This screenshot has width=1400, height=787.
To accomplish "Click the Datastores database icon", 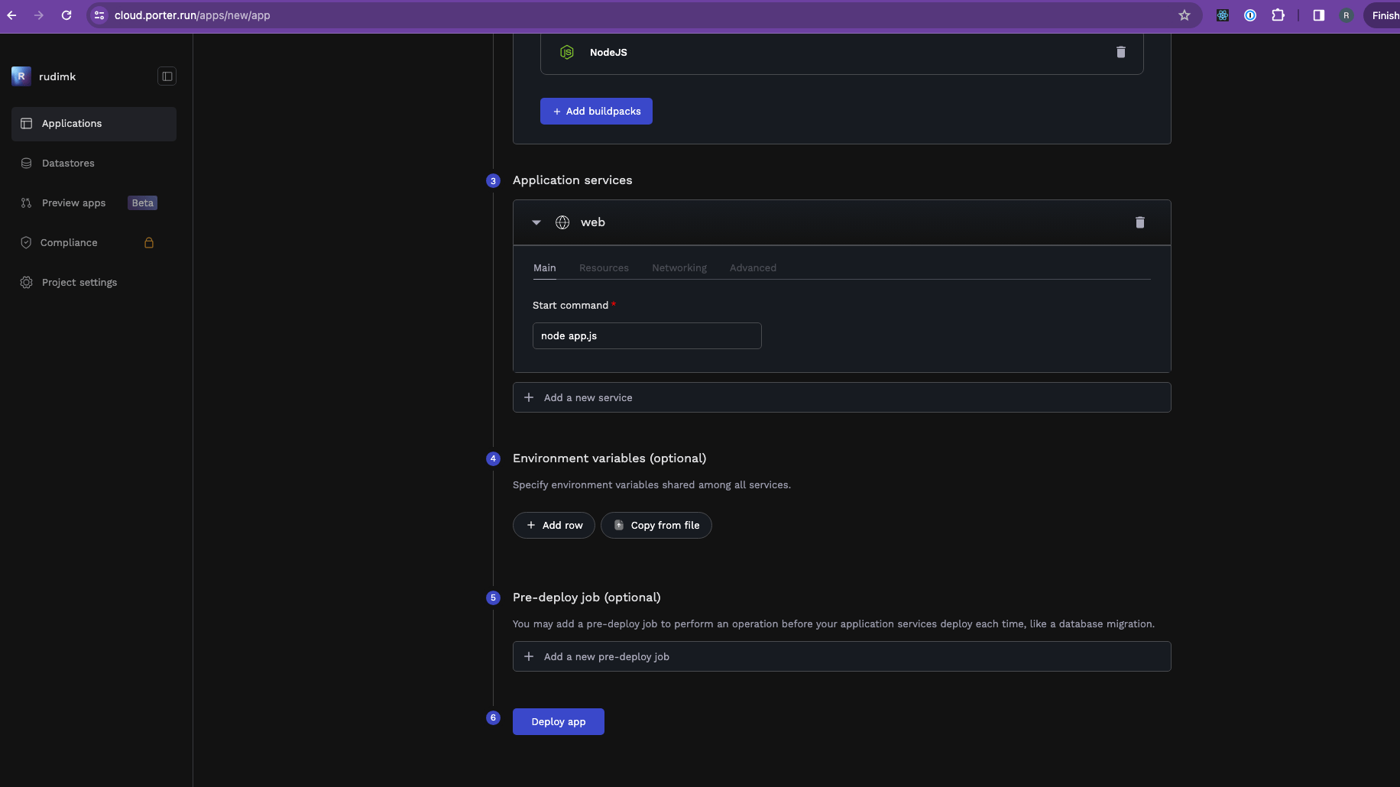I will [x=27, y=164].
